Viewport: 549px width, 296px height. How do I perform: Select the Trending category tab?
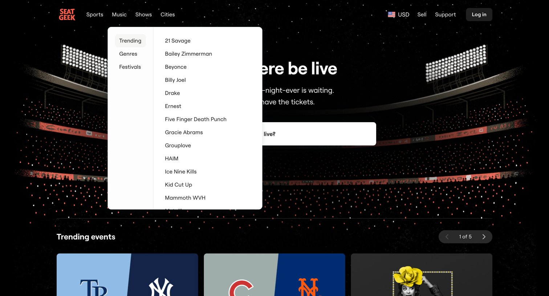(x=130, y=41)
